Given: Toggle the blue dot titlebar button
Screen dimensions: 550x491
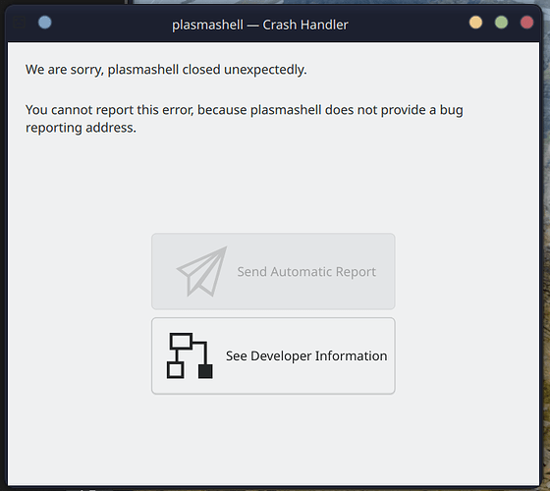Looking at the screenshot, I should pyautogui.click(x=45, y=23).
